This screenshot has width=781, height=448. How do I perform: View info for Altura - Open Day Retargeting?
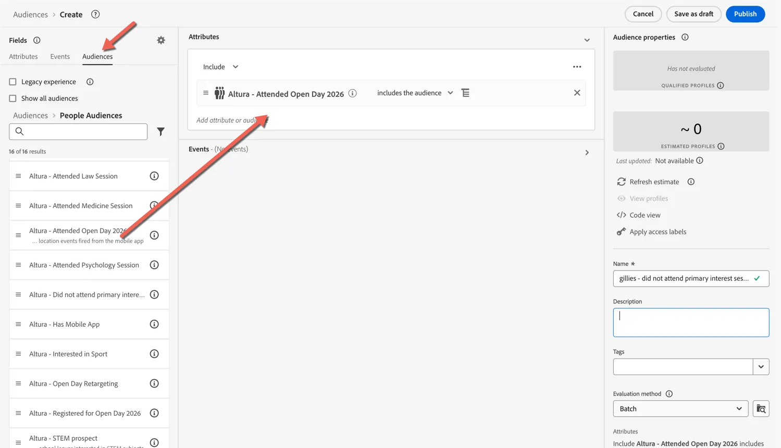tap(154, 383)
